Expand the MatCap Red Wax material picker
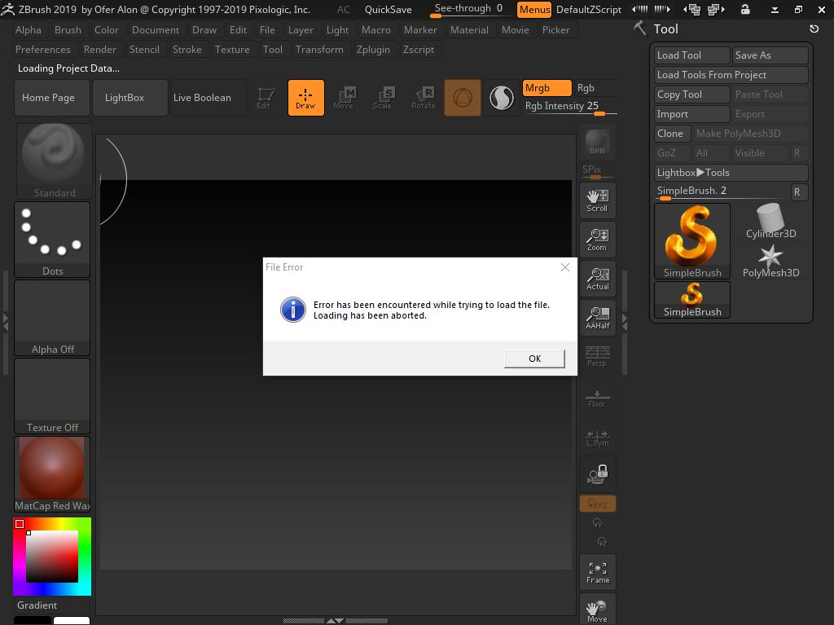 [53, 473]
